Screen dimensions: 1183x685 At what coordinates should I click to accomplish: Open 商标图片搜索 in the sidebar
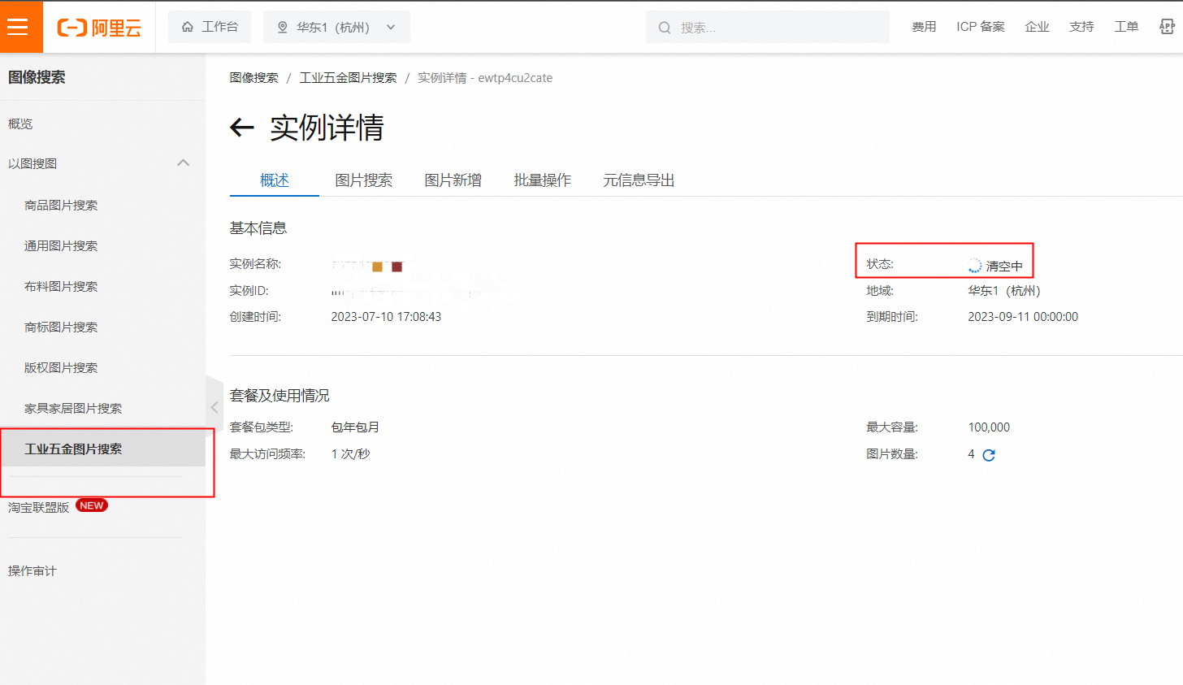(61, 327)
